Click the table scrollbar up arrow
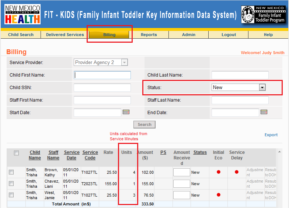Screen dimensions: 289x208 pyautogui.click(x=279, y=152)
